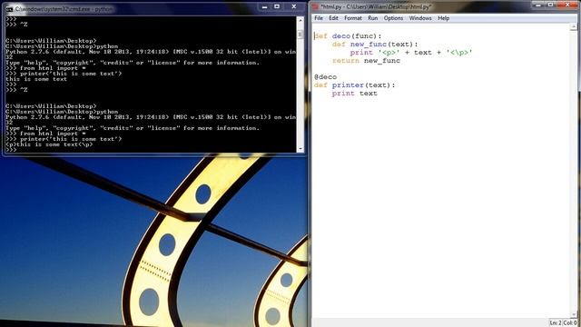581x327 pixels.
Task: Click the 'Ln: 2' status bar entry
Action: pyautogui.click(x=555, y=323)
